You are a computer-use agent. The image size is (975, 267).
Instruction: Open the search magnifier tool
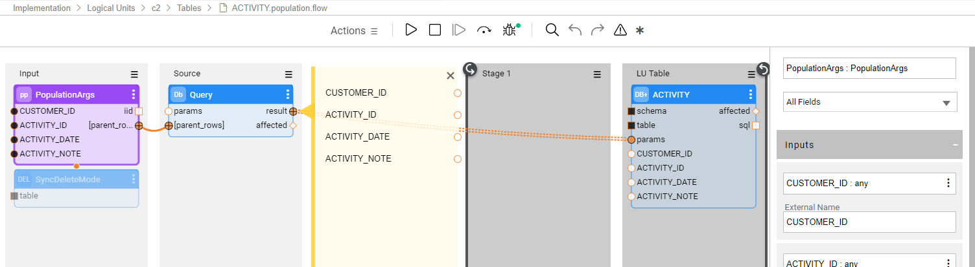(x=552, y=30)
